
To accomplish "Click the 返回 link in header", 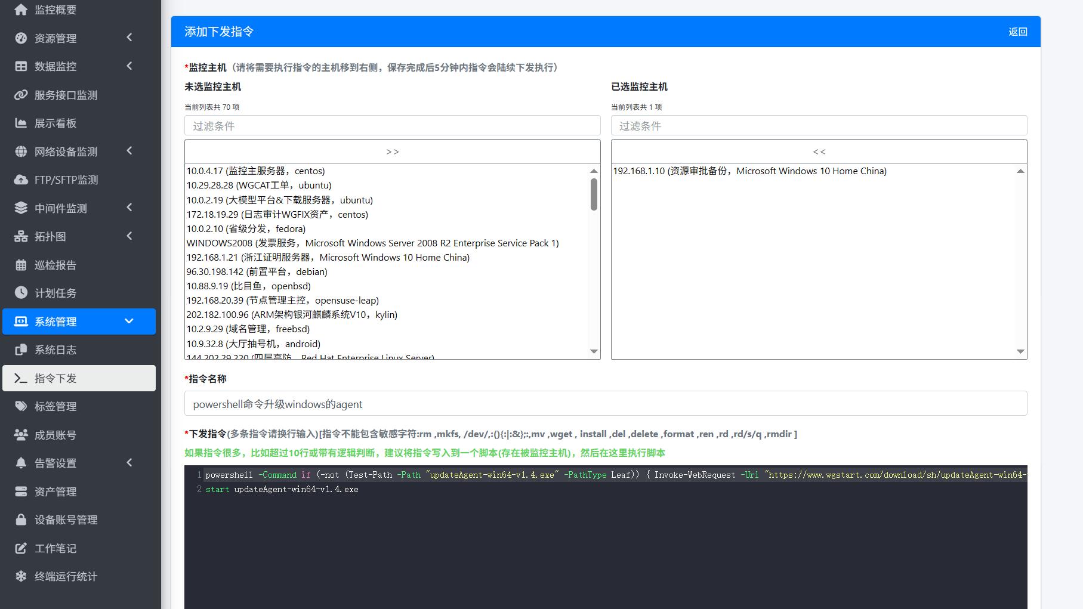I will (1017, 32).
